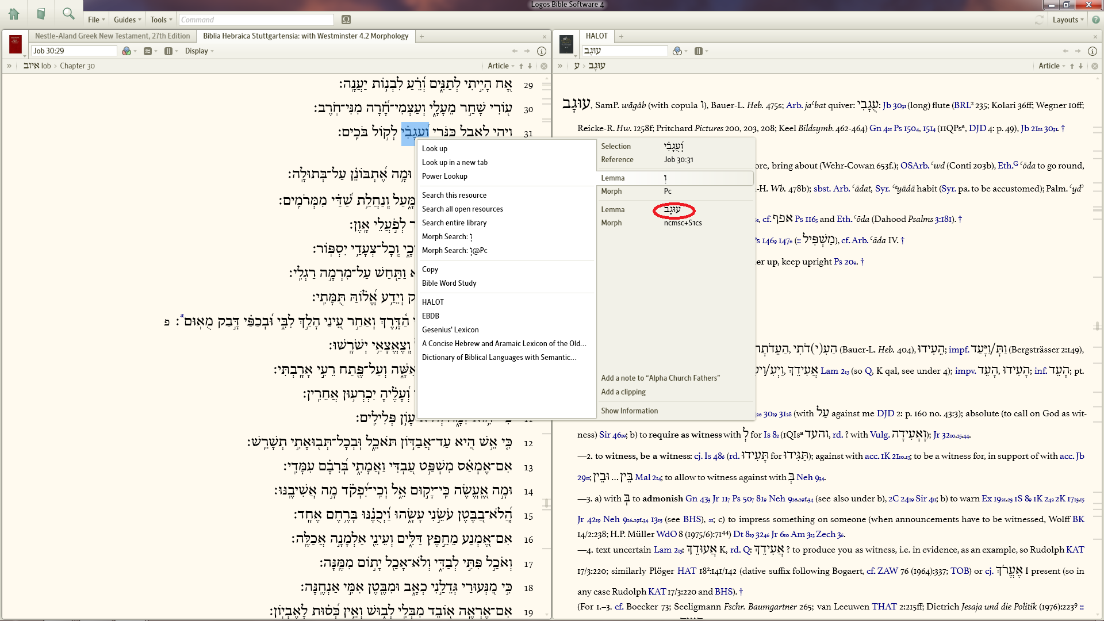The width and height of the screenshot is (1104, 621).
Task: Open the Display dropdown in BHS panel
Action: [199, 51]
